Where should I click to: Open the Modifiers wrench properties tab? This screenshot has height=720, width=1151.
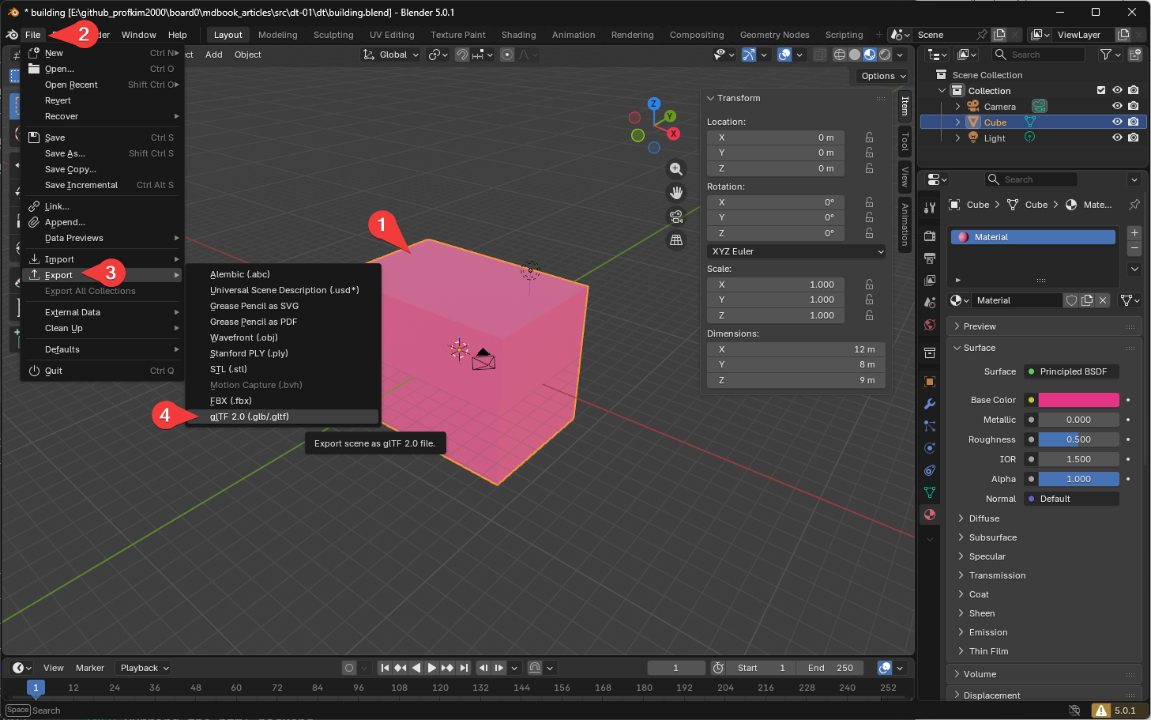point(930,404)
